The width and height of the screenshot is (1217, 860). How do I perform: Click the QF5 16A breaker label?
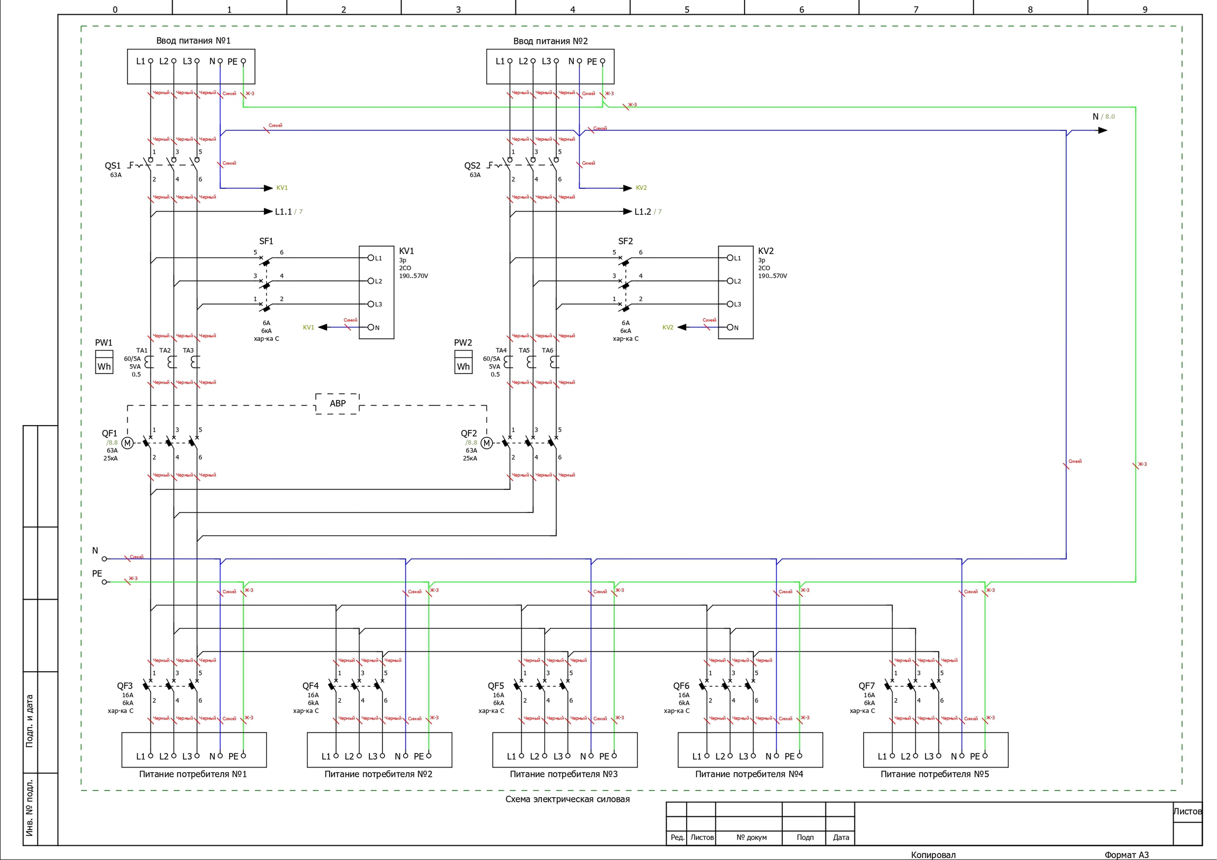click(496, 686)
